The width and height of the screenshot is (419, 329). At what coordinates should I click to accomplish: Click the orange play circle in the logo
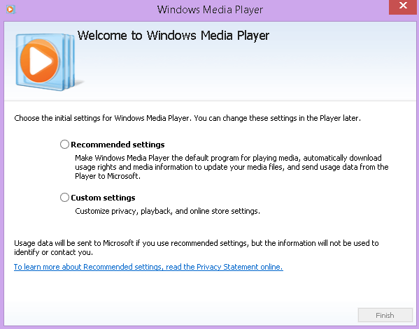point(39,61)
